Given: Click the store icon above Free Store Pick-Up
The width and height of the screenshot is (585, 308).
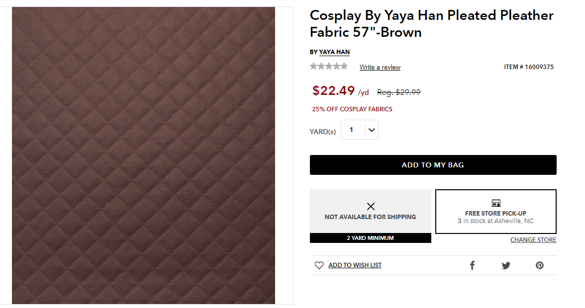Looking at the screenshot, I should [496, 203].
